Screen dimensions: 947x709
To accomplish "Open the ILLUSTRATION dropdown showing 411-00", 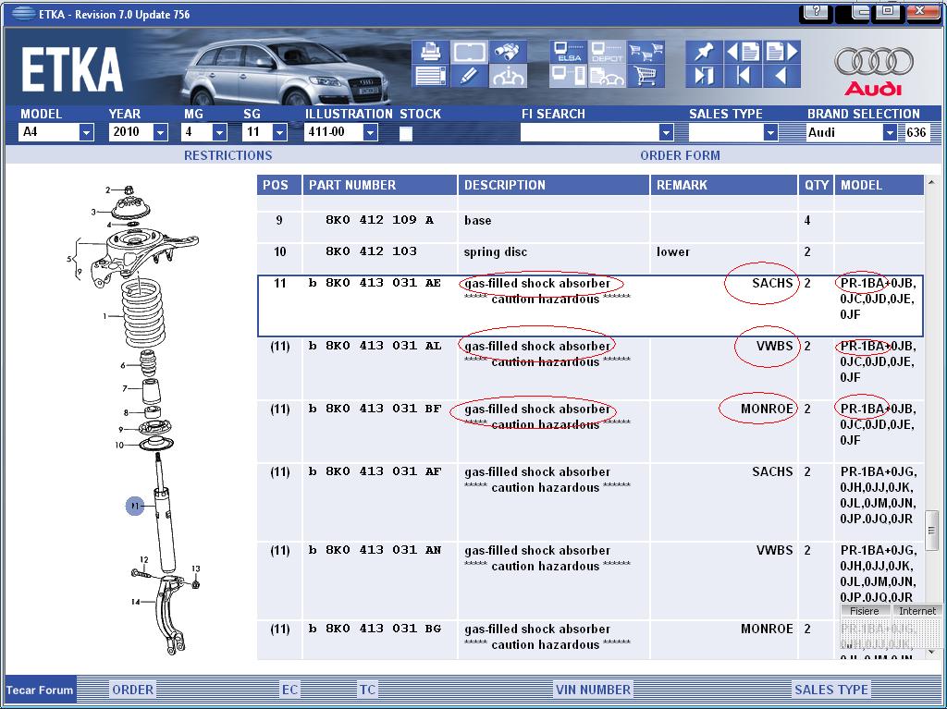I will (370, 132).
